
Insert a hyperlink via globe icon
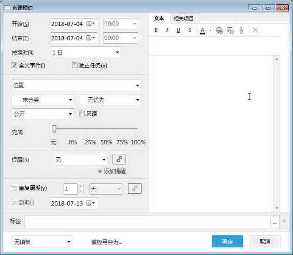point(219,30)
